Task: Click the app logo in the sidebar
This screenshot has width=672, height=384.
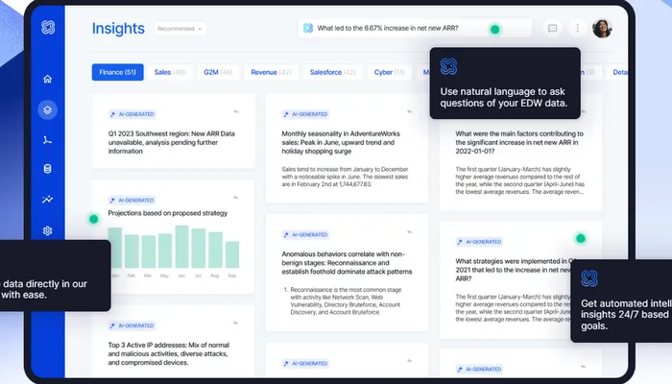Action: point(47,29)
